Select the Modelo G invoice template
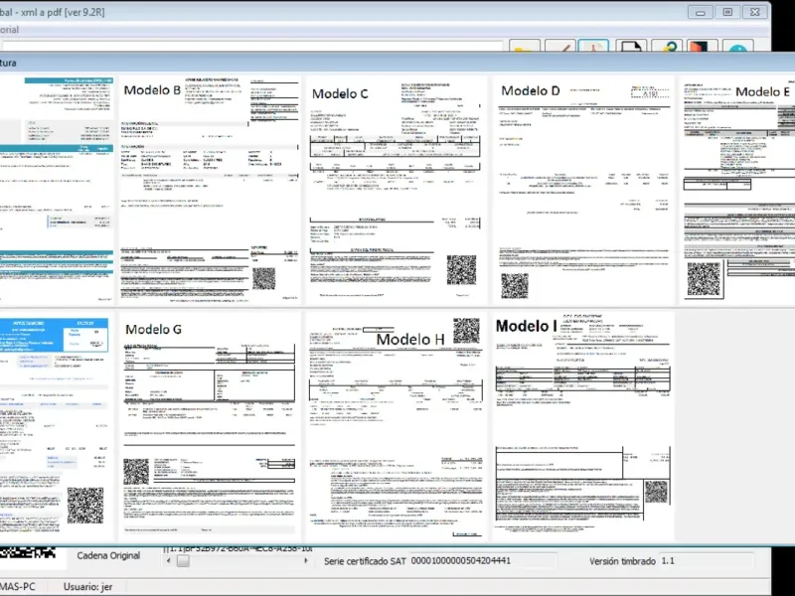The image size is (795, 596). click(210, 427)
